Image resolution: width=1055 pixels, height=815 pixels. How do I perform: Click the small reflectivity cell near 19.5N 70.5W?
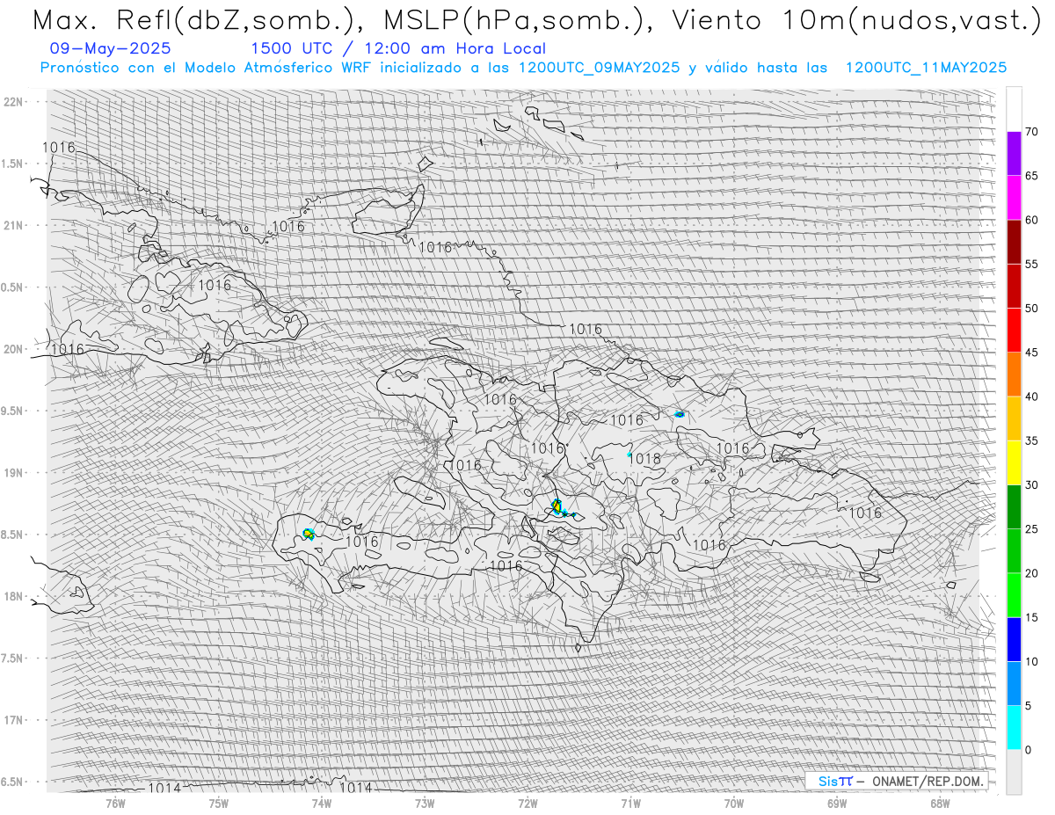(x=680, y=414)
